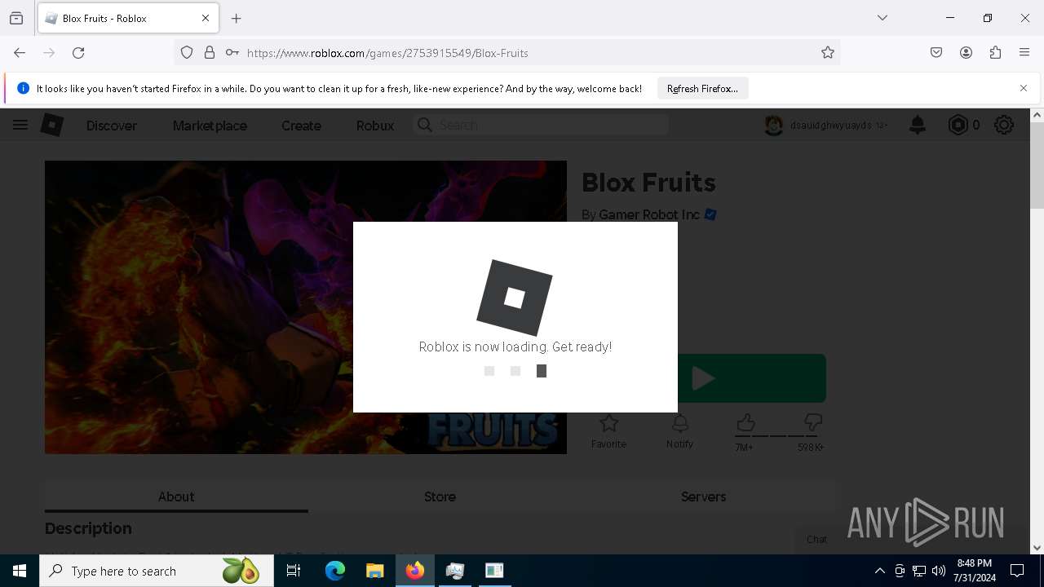Open the Discover menu item

click(x=112, y=126)
